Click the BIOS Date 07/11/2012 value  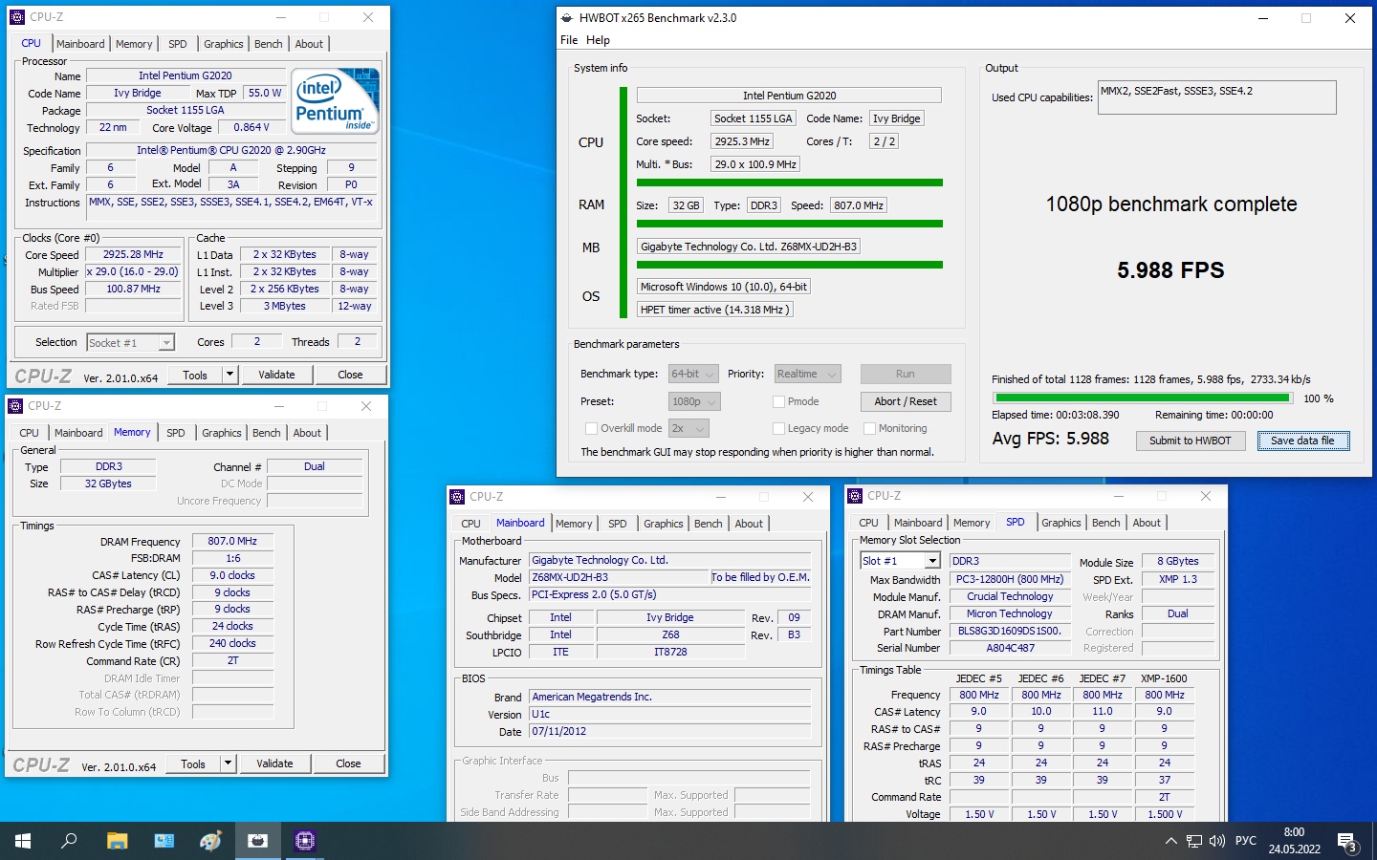671,732
